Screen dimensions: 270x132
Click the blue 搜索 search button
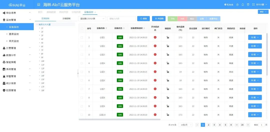pyautogui.click(x=143, y=19)
